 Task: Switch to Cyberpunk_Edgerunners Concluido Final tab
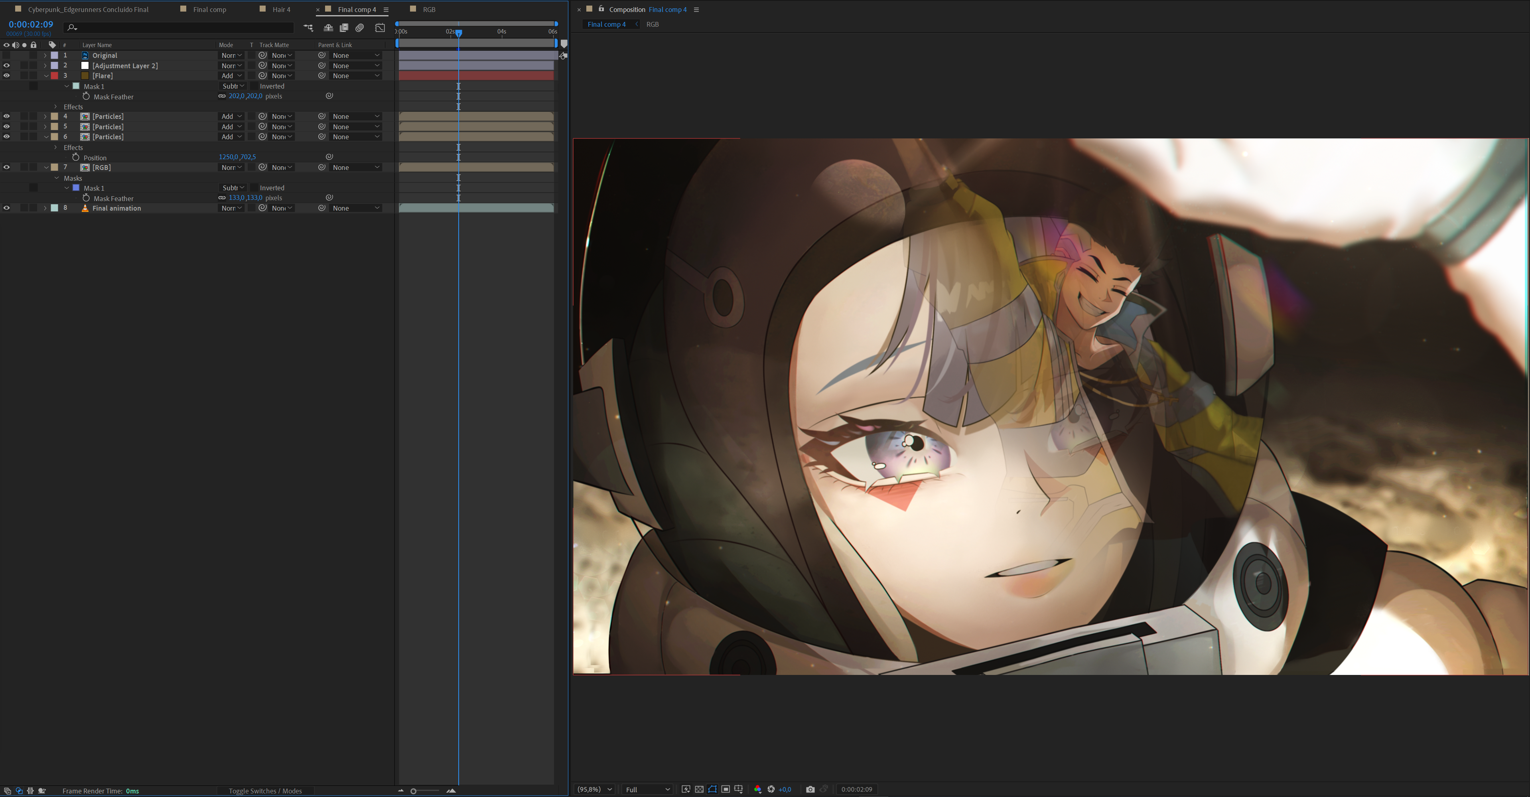click(88, 10)
